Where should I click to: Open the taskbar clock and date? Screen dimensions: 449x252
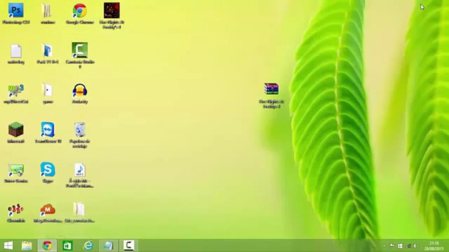434,246
